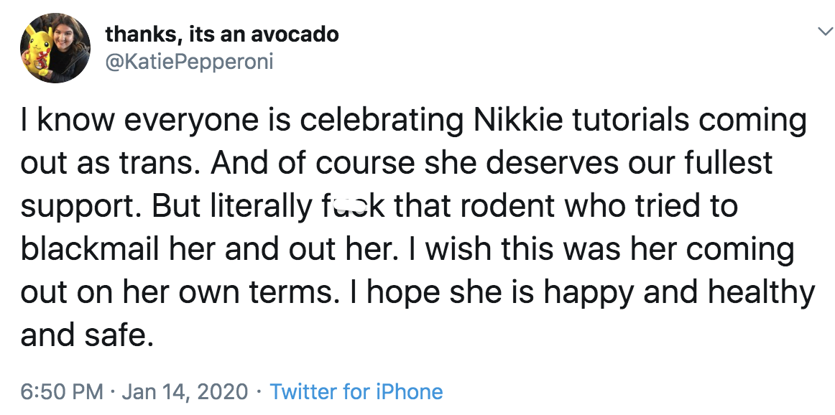Image resolution: width=835 pixels, height=415 pixels.
Task: Click the profile avatar with Pikachu plush
Action: click(x=55, y=48)
